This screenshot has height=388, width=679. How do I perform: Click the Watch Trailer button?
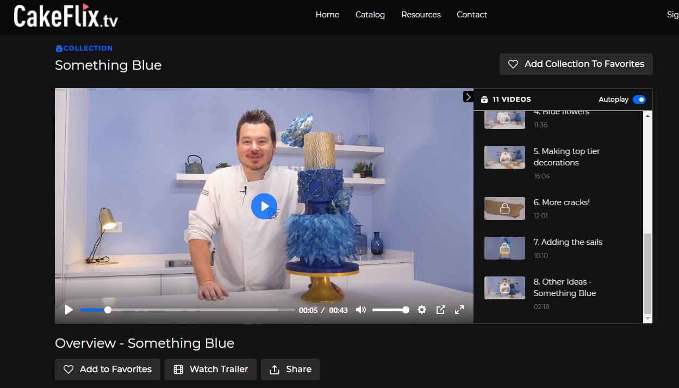[210, 369]
